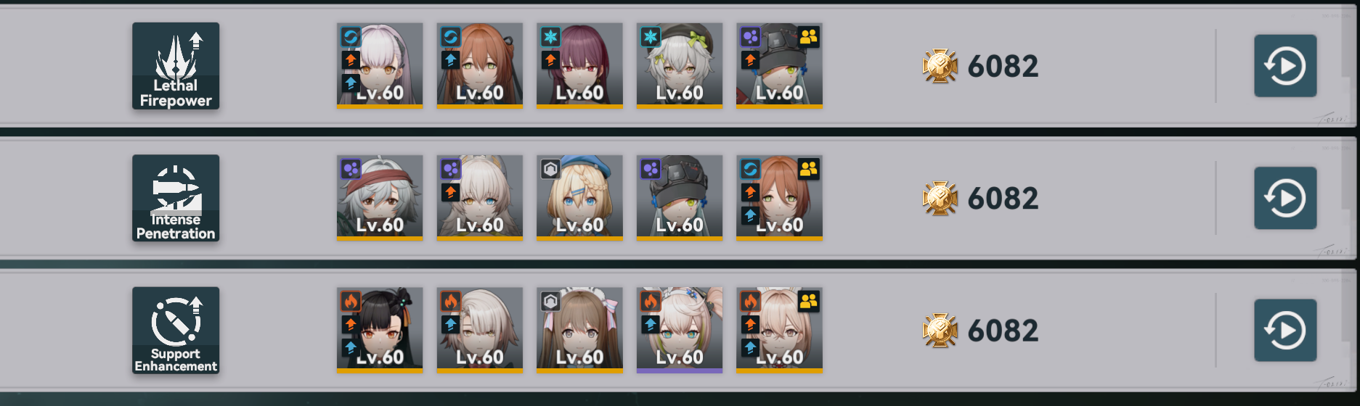Select red-headband doll in Intense Penetration row
The height and width of the screenshot is (406, 1360).
point(380,198)
